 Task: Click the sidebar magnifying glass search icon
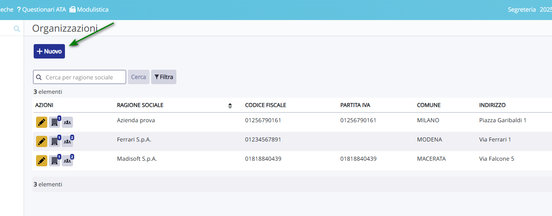click(x=17, y=29)
